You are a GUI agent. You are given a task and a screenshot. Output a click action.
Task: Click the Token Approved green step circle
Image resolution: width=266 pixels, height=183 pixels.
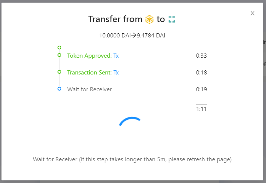[59, 55]
